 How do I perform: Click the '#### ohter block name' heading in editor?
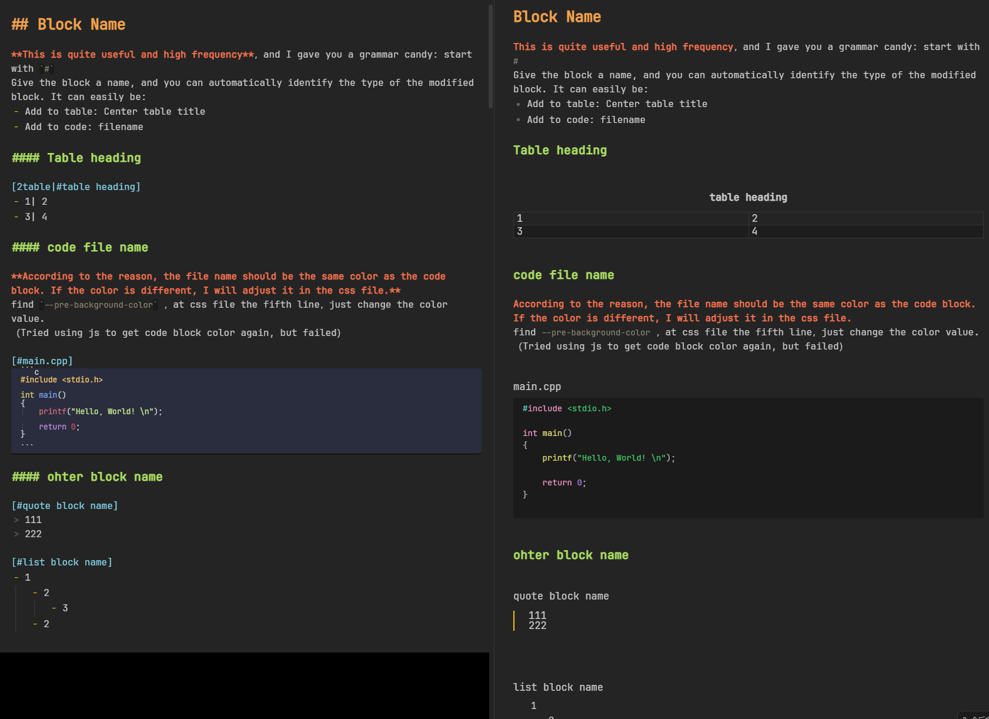click(87, 477)
